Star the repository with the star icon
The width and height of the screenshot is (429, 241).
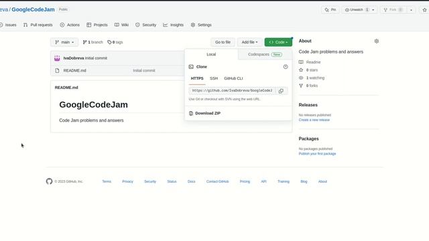coord(424,10)
